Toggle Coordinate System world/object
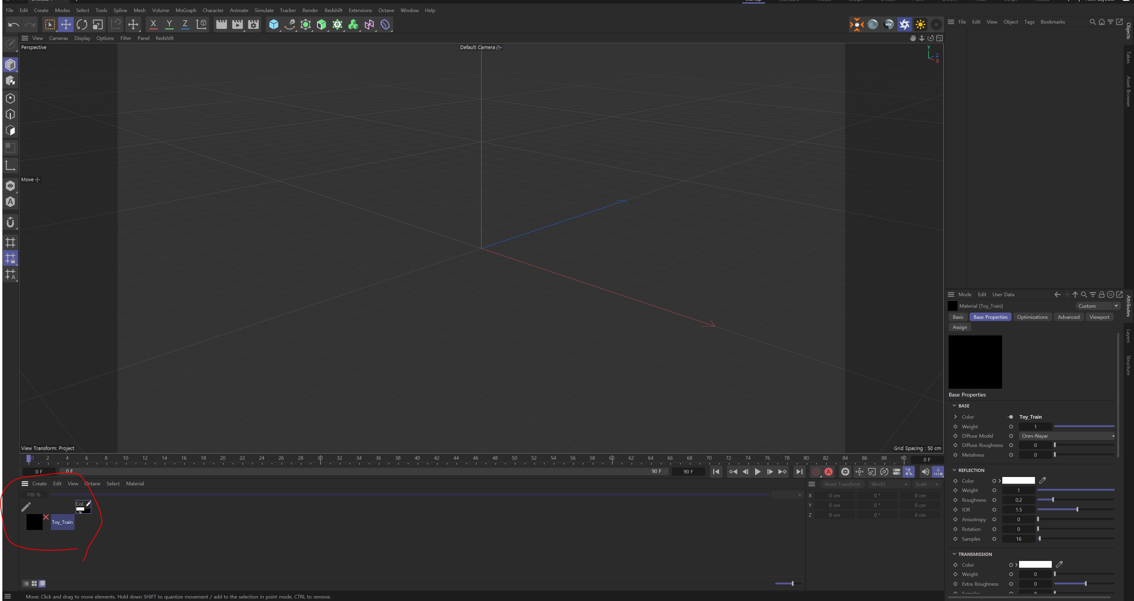The width and height of the screenshot is (1134, 601). tap(202, 25)
